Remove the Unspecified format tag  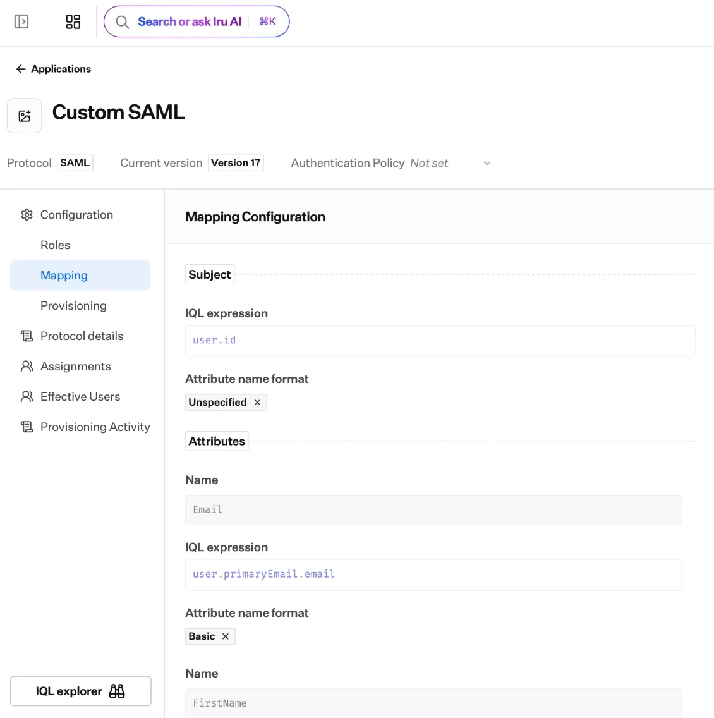tap(258, 402)
